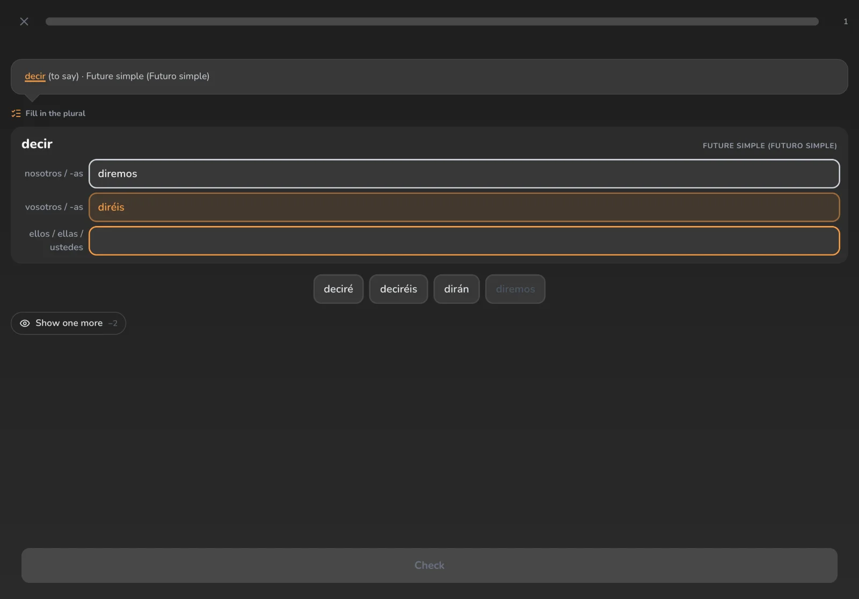Viewport: 859px width, 599px height.
Task: Click the 'FUTURE SIMPLE (FUTURO SIMPLE)' tense label
Action: [770, 145]
